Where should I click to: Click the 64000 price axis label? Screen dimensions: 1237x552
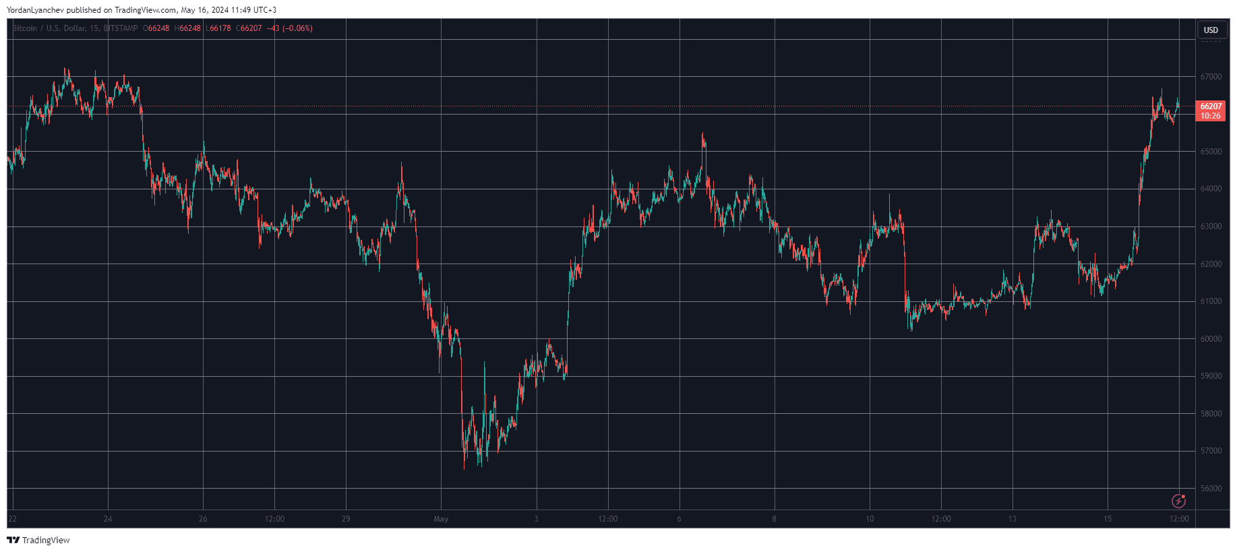(1211, 189)
